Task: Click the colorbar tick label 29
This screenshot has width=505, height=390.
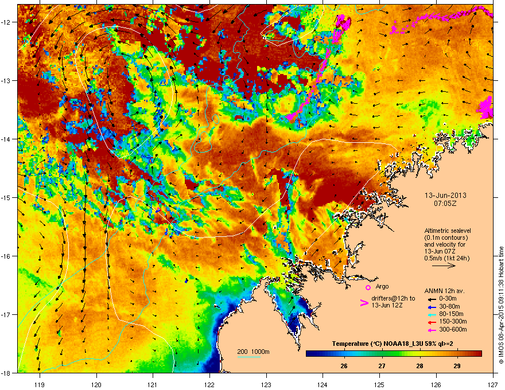Action: [457, 366]
